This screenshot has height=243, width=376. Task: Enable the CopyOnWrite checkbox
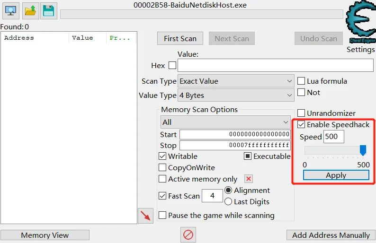click(162, 167)
